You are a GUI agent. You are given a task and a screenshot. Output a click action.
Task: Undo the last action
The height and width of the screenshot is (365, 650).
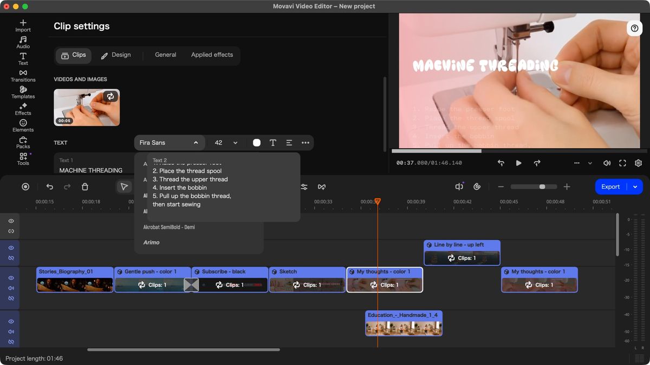[50, 187]
